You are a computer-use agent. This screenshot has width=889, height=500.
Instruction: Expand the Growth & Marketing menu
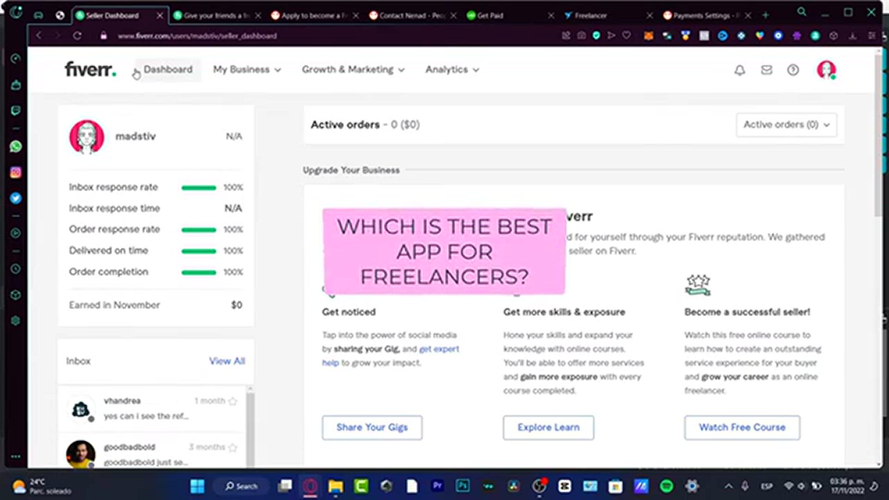coord(353,69)
